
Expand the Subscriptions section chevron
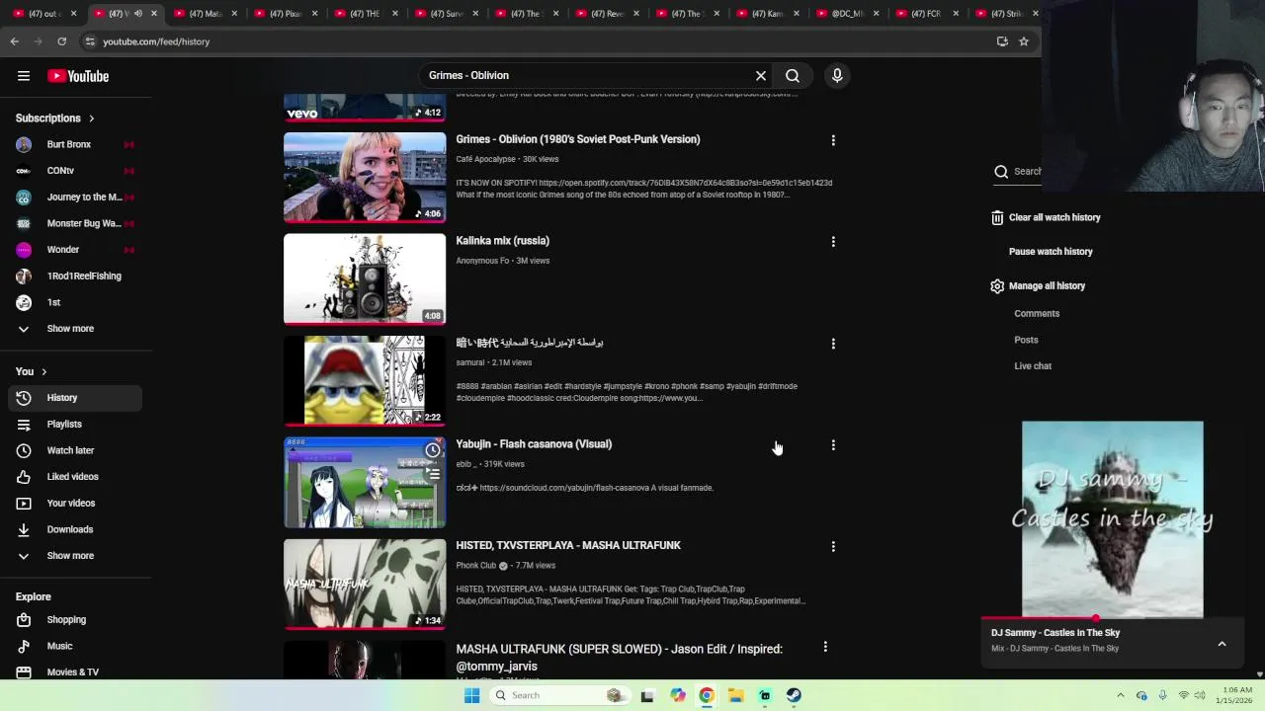click(91, 118)
